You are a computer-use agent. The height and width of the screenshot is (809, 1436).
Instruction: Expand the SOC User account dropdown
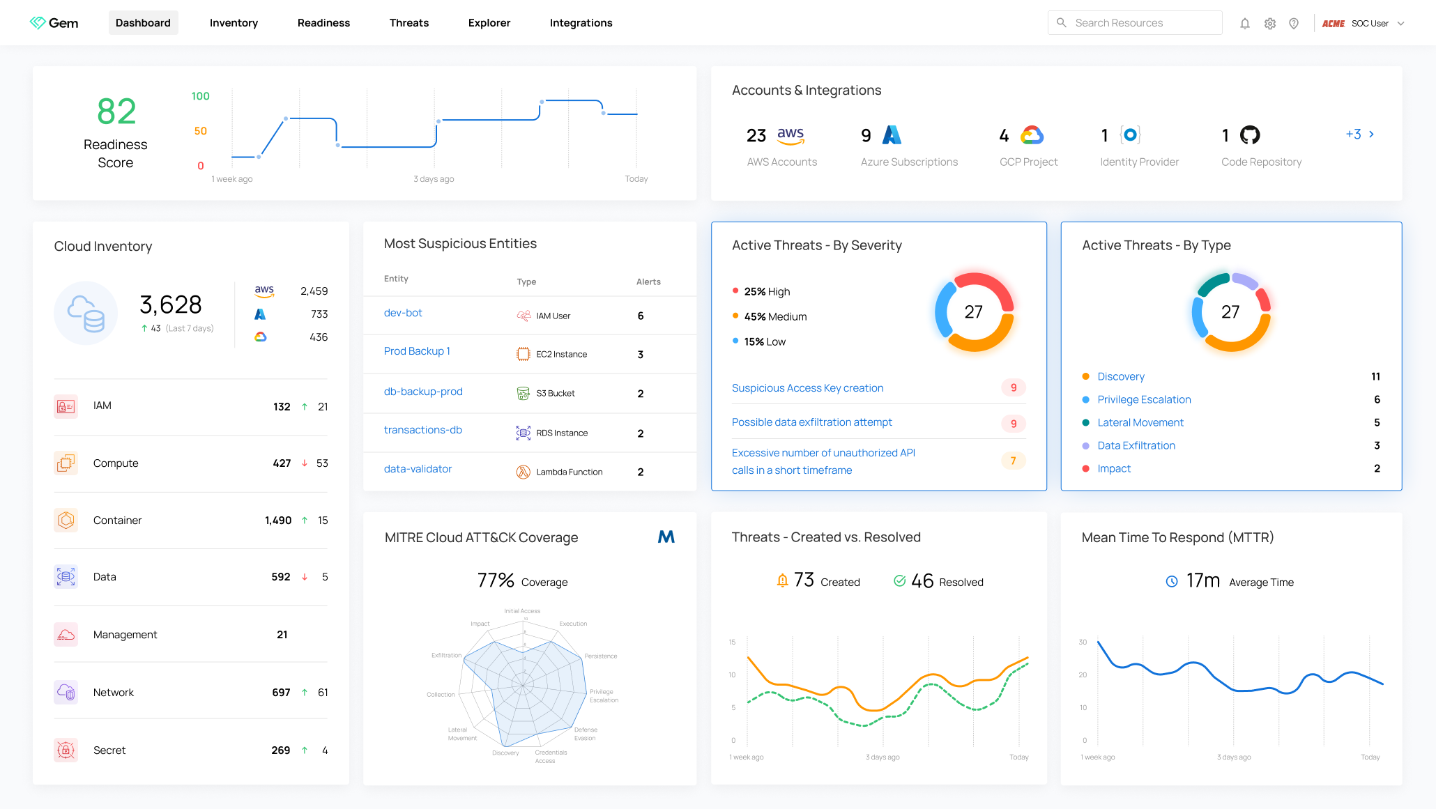[1400, 24]
